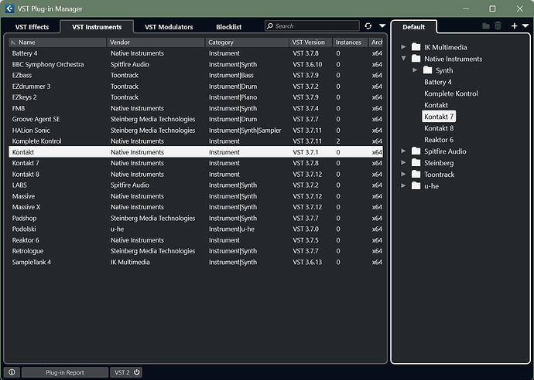
Task: Select LABS plug-in row
Action: click(196, 185)
